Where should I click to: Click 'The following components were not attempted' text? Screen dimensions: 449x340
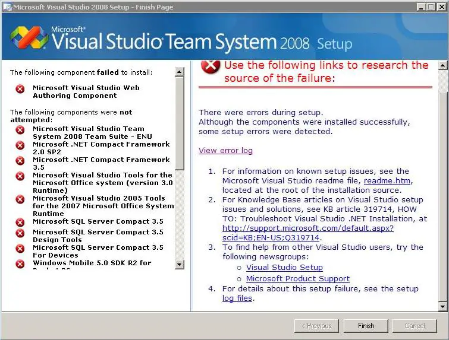[x=71, y=116]
